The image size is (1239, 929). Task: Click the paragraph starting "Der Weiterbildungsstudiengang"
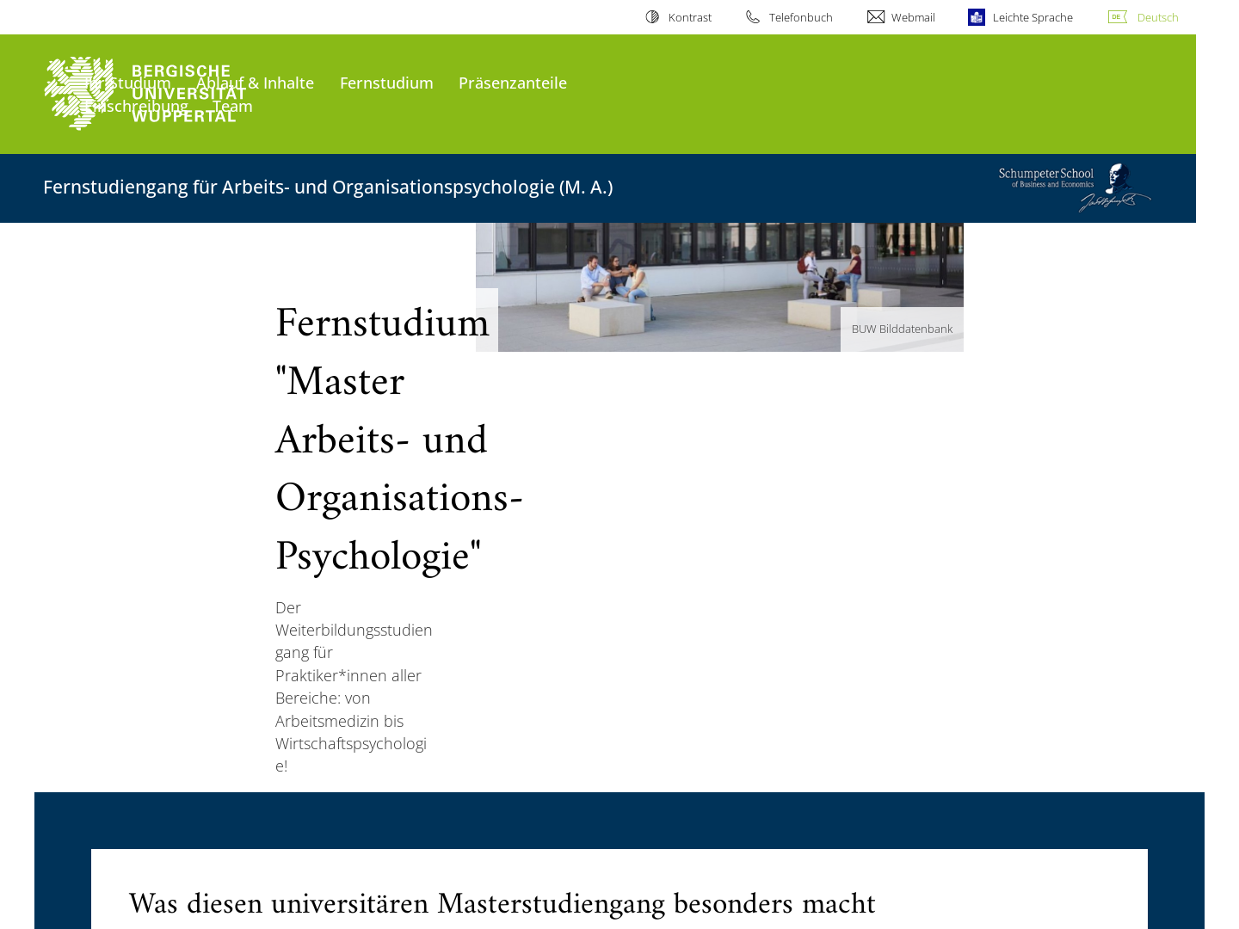coord(354,686)
